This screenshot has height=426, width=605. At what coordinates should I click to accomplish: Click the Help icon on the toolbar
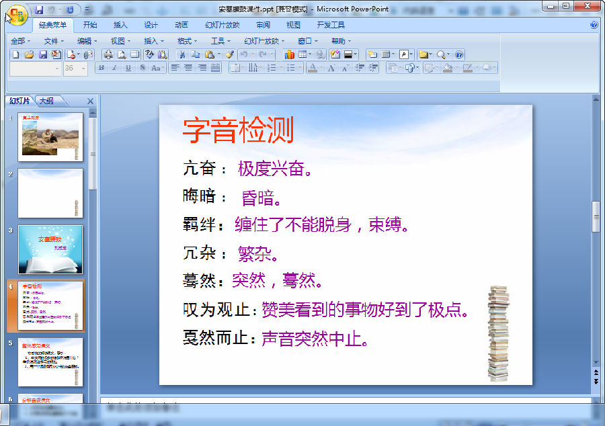(458, 56)
